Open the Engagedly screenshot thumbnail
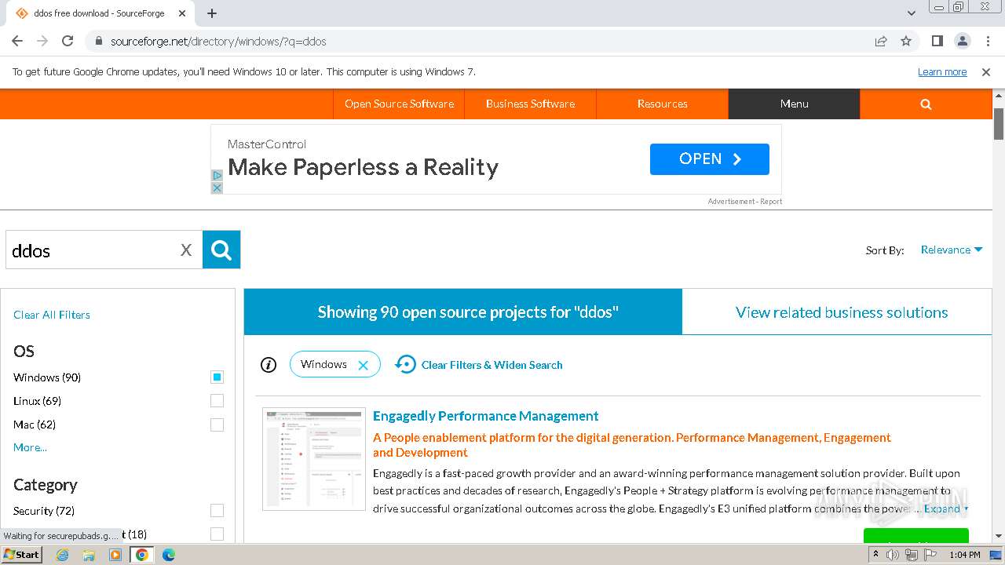Screen dimensions: 1005x565 [314, 459]
